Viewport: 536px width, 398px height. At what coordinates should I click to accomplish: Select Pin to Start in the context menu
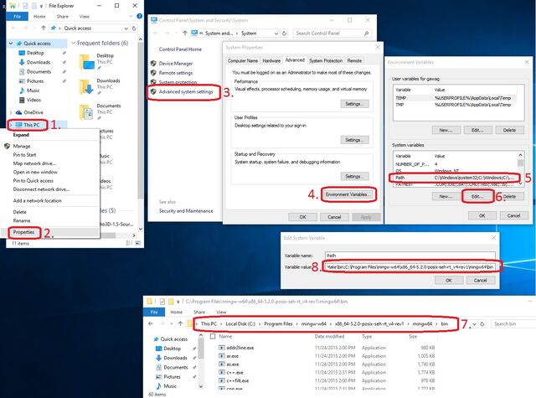[24, 154]
